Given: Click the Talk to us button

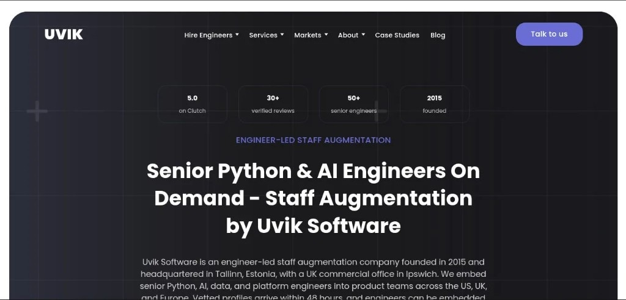Looking at the screenshot, I should click(x=549, y=34).
